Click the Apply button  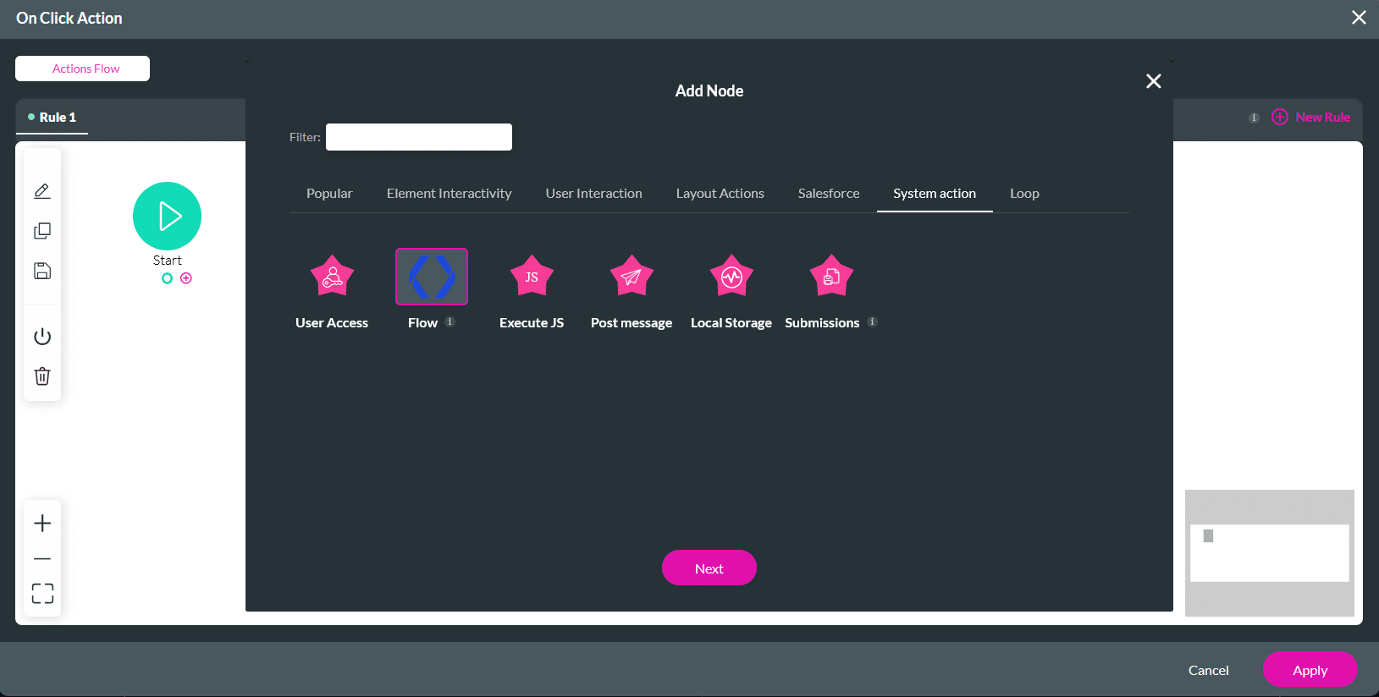click(1310, 669)
